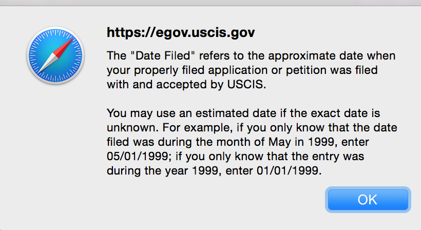Click the quoted "Date Filed" text
Screen dimensions: 421x230
pos(162,56)
